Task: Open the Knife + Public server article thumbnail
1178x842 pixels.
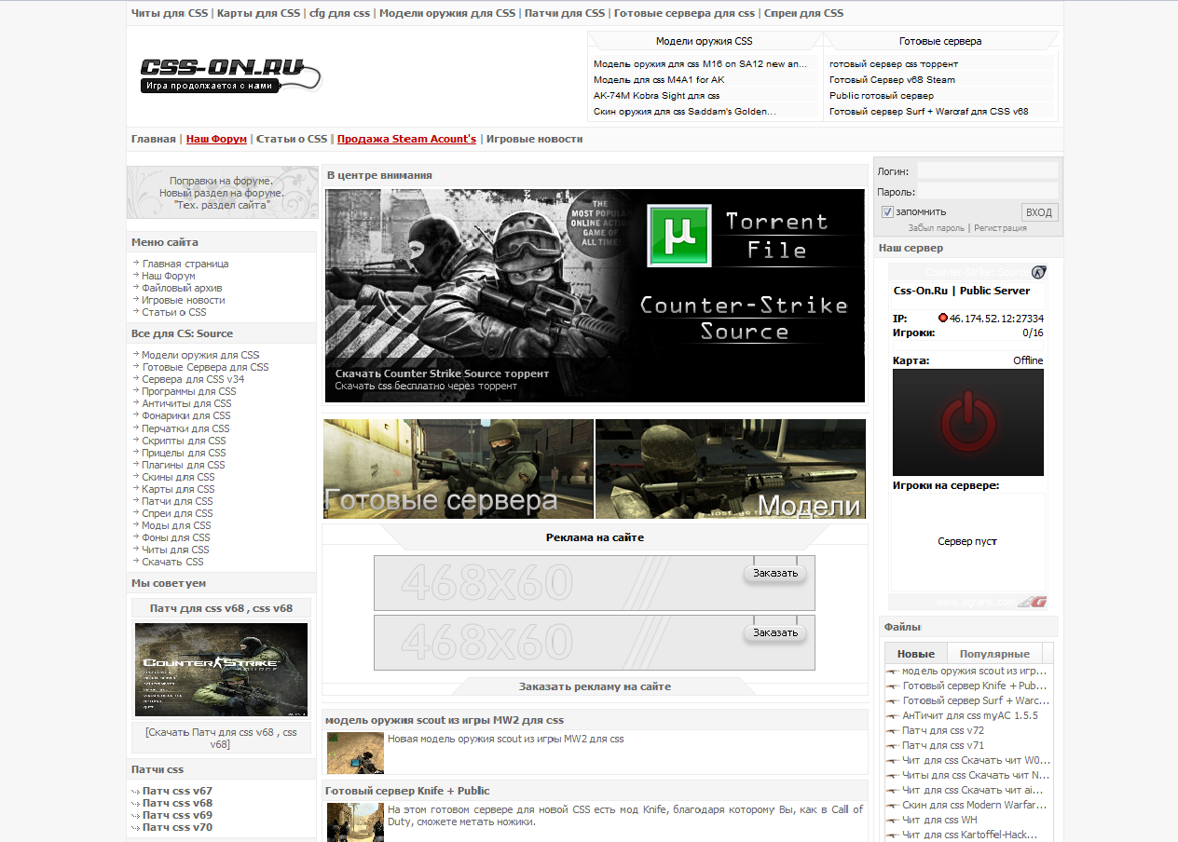Action: [355, 822]
